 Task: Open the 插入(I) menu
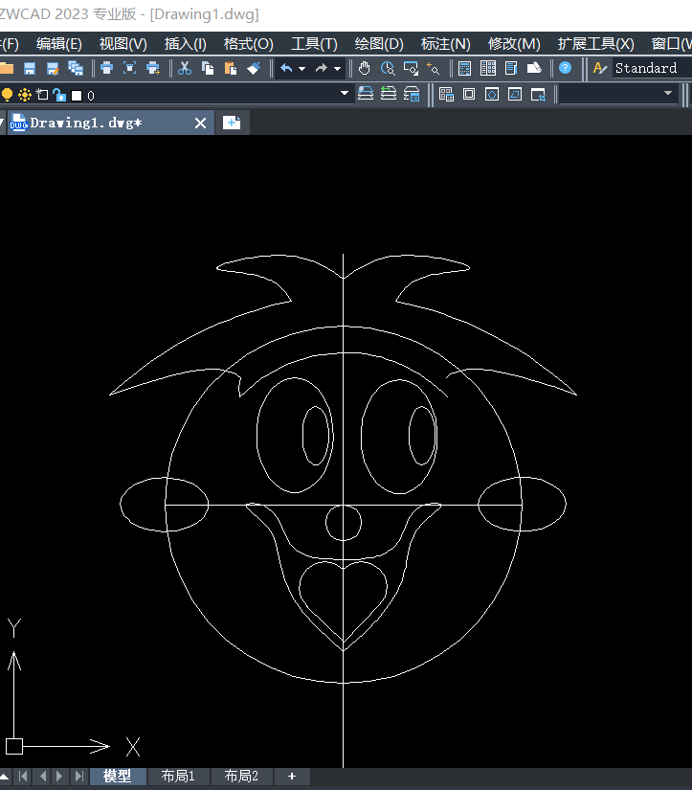click(x=186, y=44)
